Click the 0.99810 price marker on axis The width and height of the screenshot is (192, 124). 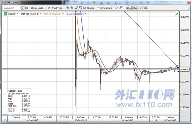185,69
